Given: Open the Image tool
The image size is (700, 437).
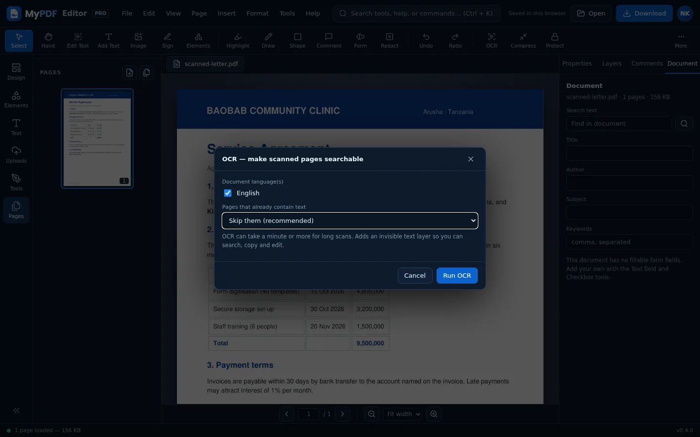Looking at the screenshot, I should pos(138,41).
